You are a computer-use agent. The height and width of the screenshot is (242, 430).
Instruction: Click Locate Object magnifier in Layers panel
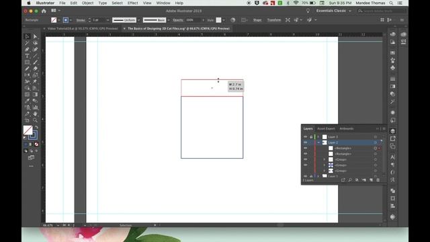[350, 180]
